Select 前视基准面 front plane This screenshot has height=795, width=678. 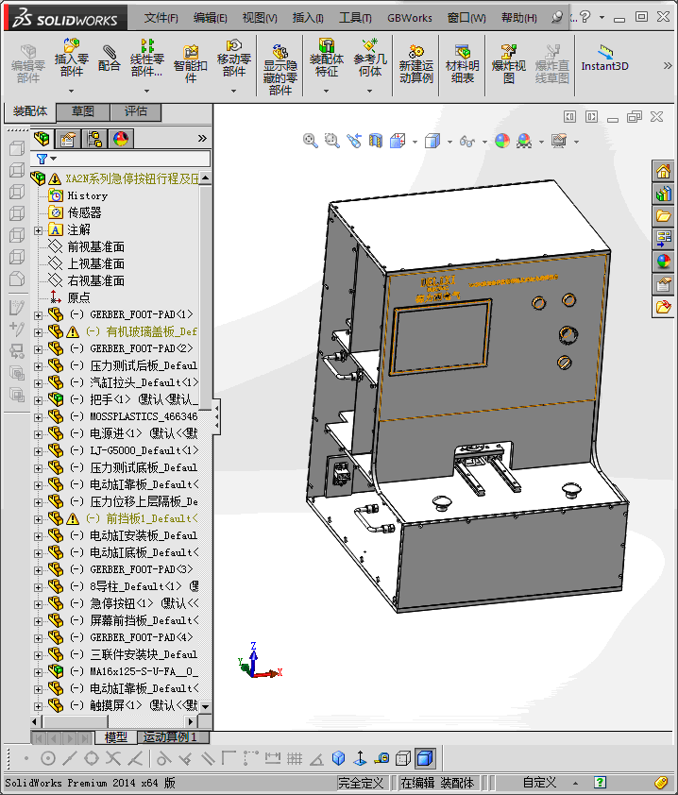point(95,247)
